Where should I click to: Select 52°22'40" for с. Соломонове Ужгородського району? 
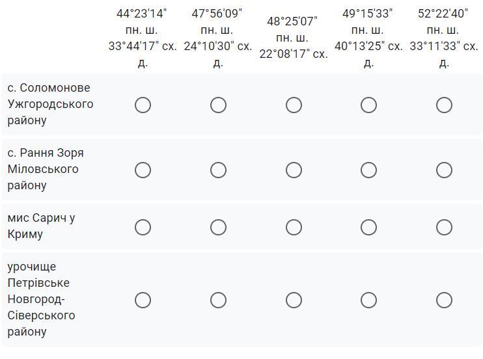444,105
